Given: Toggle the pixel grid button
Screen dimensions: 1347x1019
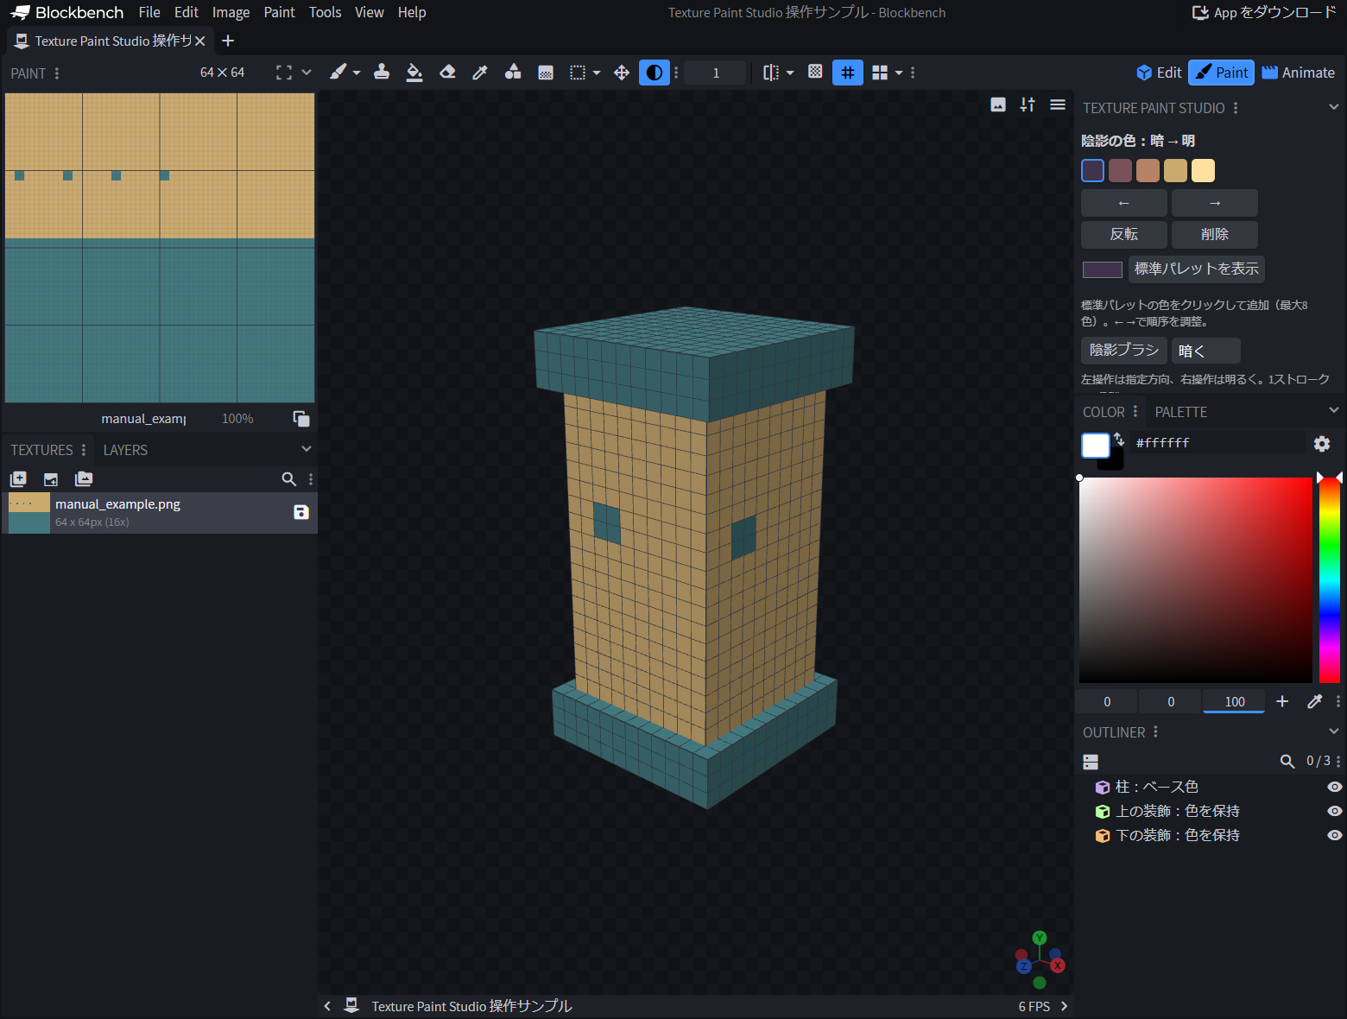Looking at the screenshot, I should (815, 72).
